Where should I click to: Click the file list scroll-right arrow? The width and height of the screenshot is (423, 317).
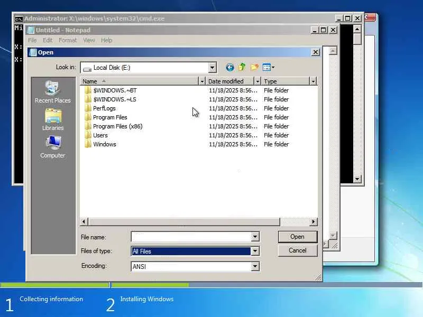pos(313,221)
